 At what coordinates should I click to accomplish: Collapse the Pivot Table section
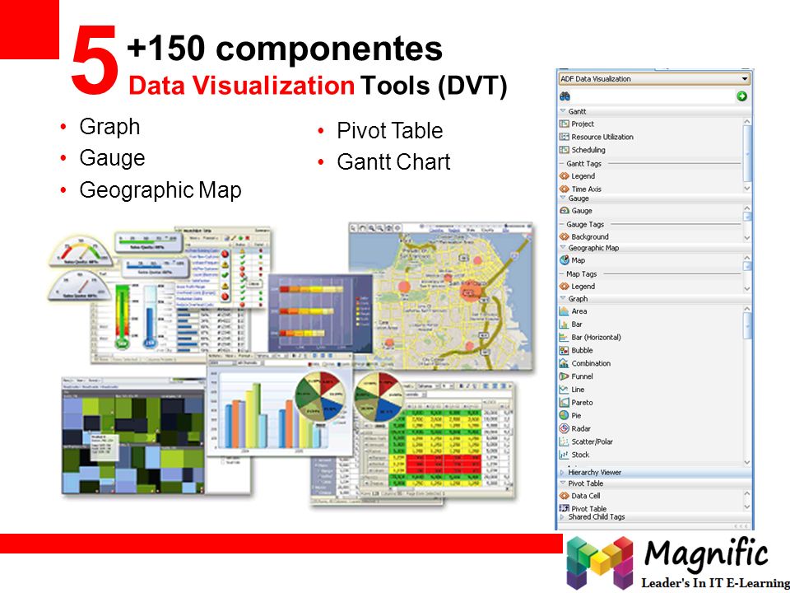(x=563, y=483)
